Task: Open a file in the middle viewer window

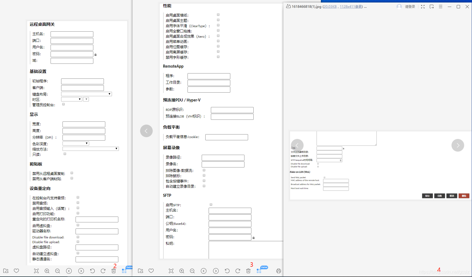Action: point(141,271)
